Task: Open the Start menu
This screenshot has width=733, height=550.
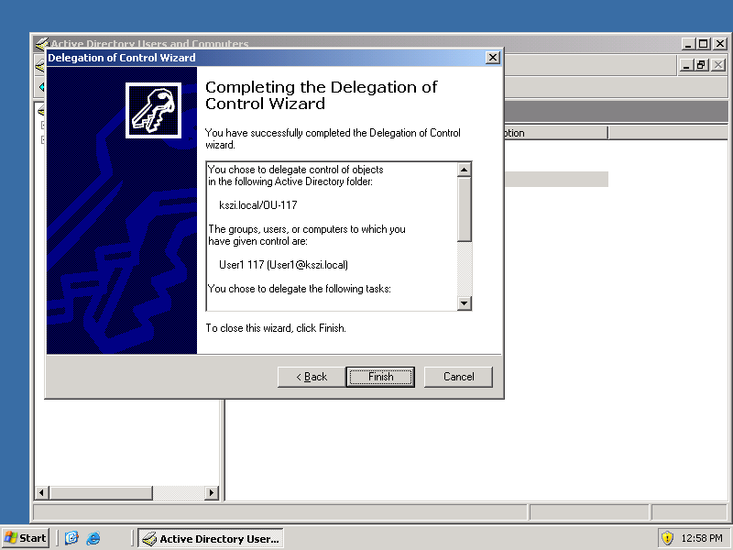Action: [x=26, y=538]
